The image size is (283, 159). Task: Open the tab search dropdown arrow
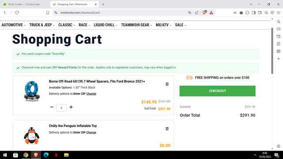[x=251, y=4]
